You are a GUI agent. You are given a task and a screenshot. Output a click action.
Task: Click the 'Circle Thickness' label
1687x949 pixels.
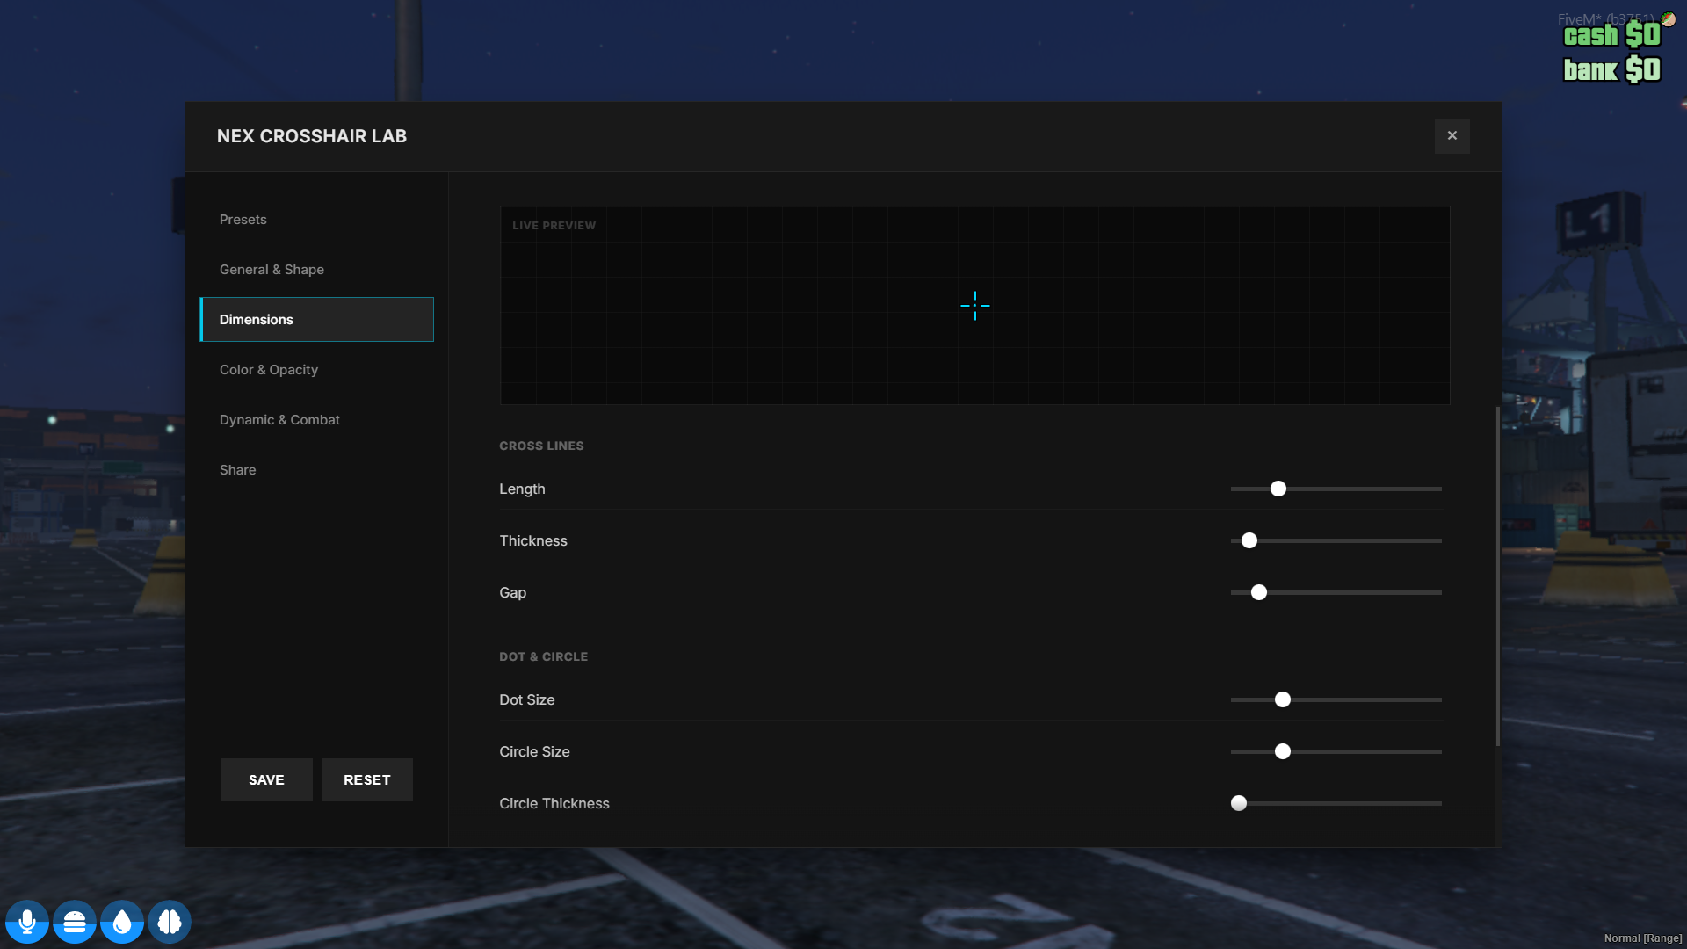pyautogui.click(x=554, y=803)
